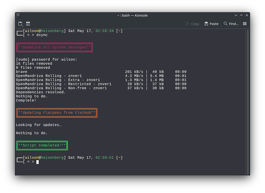Viewport: 265px width, 193px height.
Task: Click the 'Updating Flatpaks from FlatHub' banner
Action: (x=57, y=113)
